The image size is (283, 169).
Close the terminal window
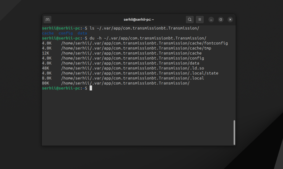pos(230,20)
